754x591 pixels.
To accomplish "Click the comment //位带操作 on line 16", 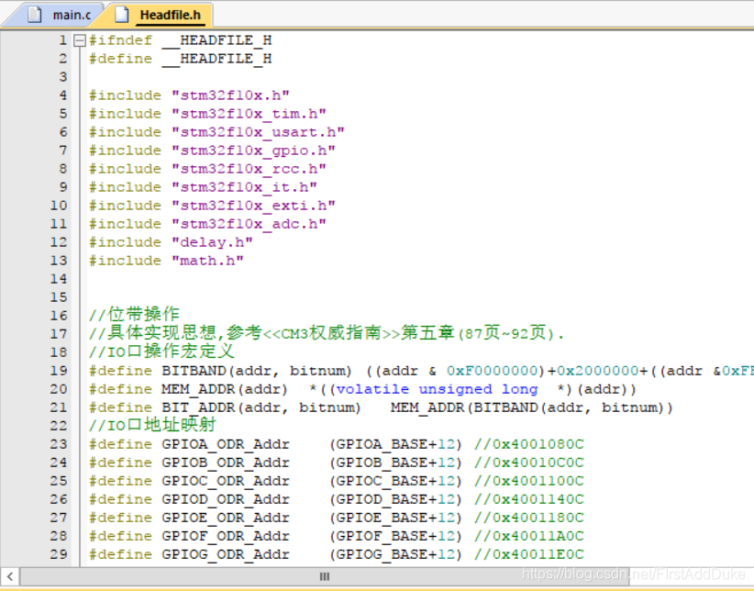I will pos(134,315).
